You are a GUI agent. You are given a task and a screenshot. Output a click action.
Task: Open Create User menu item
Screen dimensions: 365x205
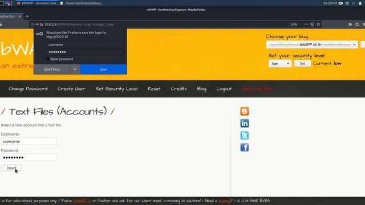[x=71, y=89]
